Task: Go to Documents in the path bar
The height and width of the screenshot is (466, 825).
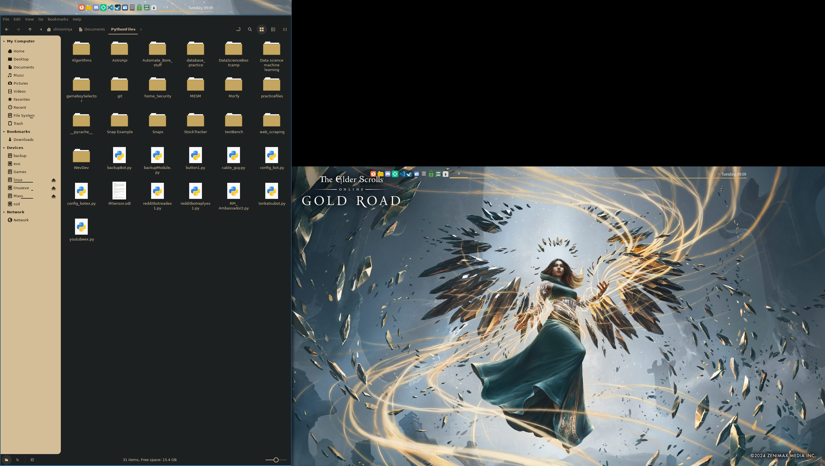Action: (x=94, y=29)
